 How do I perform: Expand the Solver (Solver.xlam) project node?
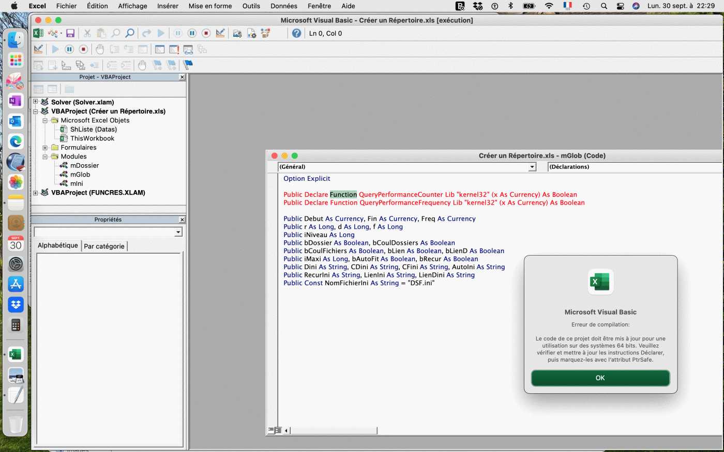tap(36, 102)
